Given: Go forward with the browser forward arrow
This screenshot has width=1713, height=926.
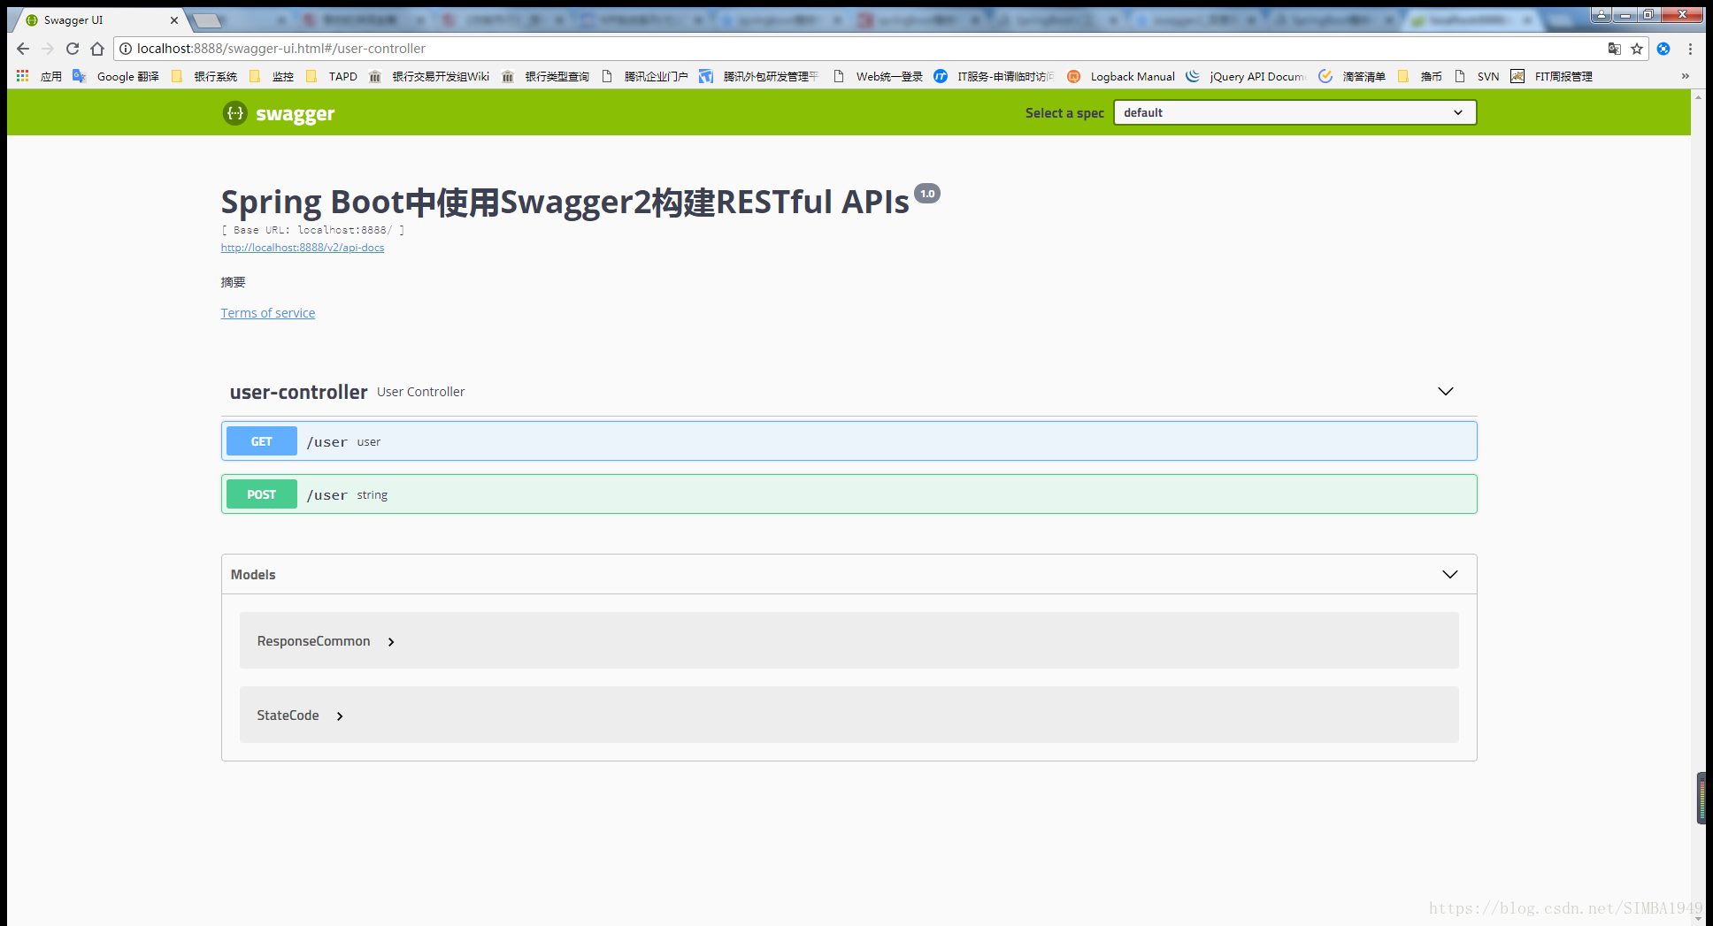Looking at the screenshot, I should pos(48,49).
